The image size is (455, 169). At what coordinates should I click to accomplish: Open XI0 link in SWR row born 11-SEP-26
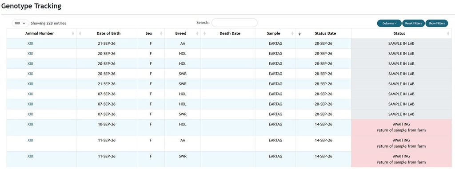[x=30, y=156]
